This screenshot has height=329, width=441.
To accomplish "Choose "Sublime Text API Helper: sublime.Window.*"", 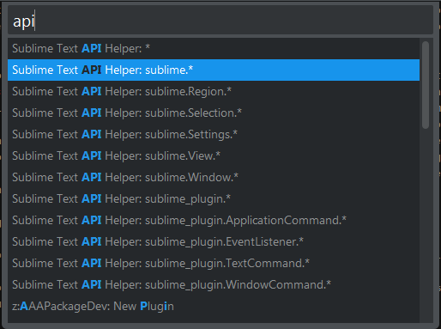I will click(214, 177).
